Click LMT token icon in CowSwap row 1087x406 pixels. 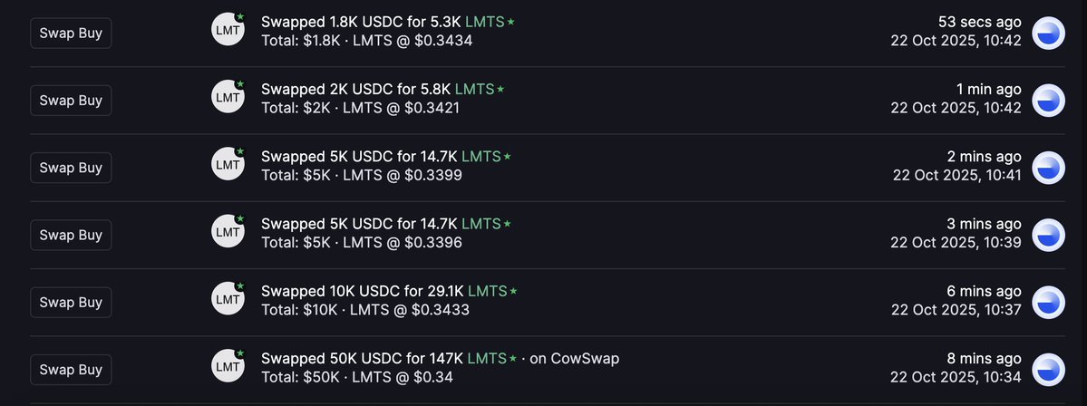pos(228,367)
